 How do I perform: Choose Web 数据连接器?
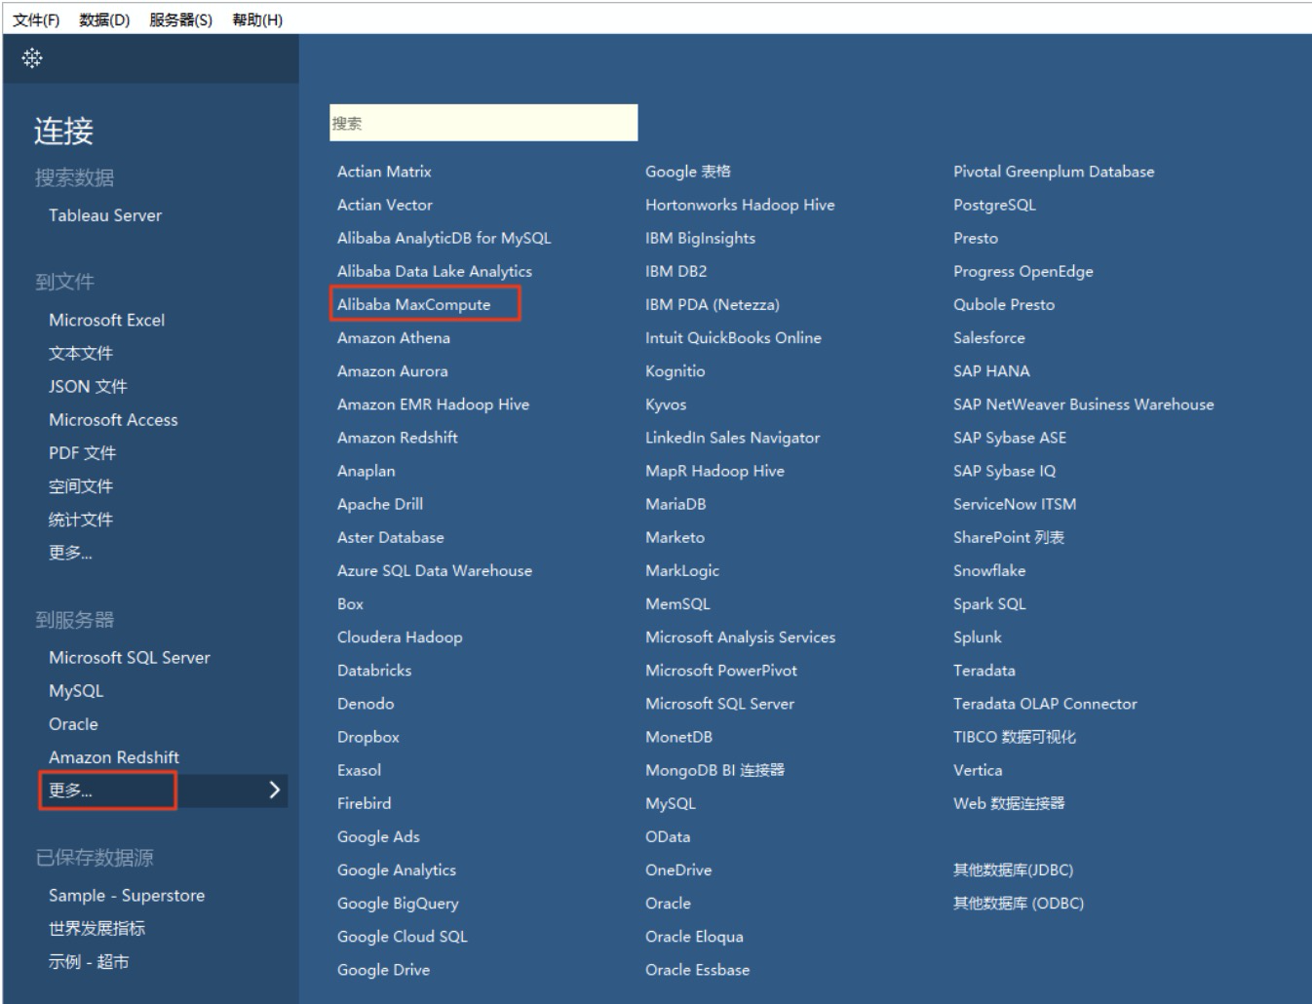click(x=1009, y=803)
